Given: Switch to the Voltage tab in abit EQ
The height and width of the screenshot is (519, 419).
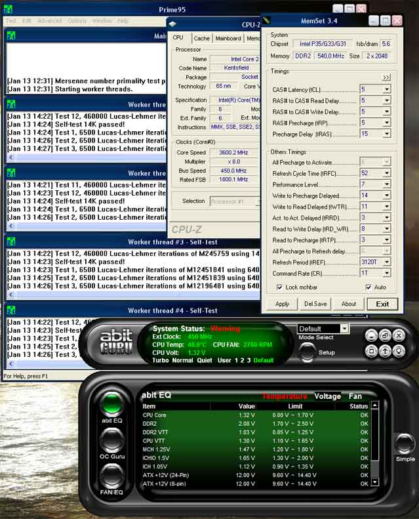Looking at the screenshot, I should point(327,396).
